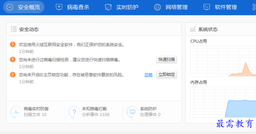Click the orange alert icon on the welcome message

(x=13, y=44)
